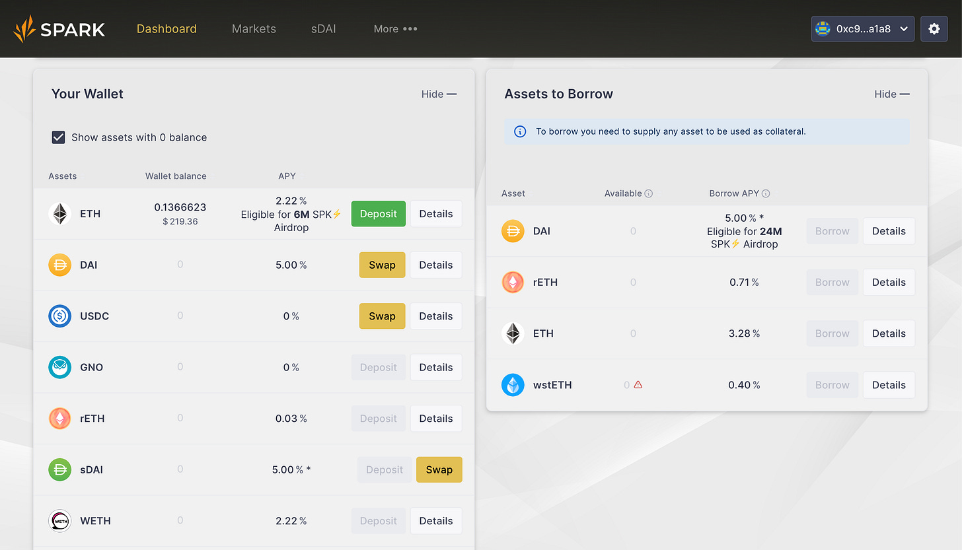Image resolution: width=962 pixels, height=550 pixels.
Task: View Details for wstETH
Action: 889,385
